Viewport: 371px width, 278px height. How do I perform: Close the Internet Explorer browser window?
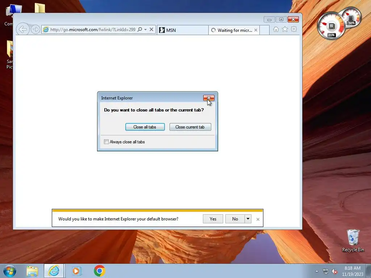point(293,20)
